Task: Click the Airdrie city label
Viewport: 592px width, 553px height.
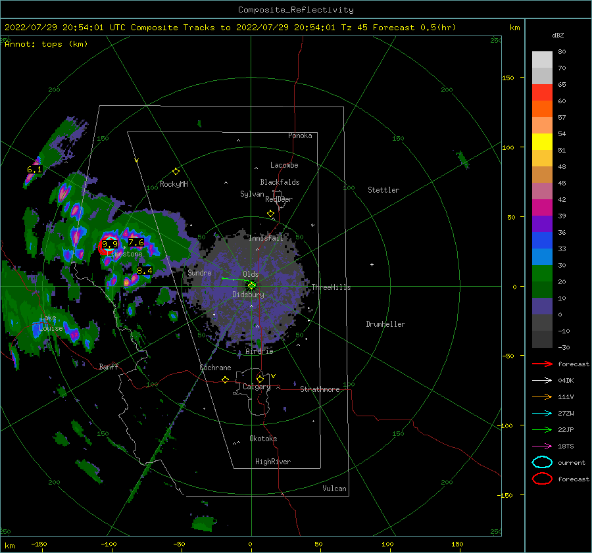Action: coord(259,351)
